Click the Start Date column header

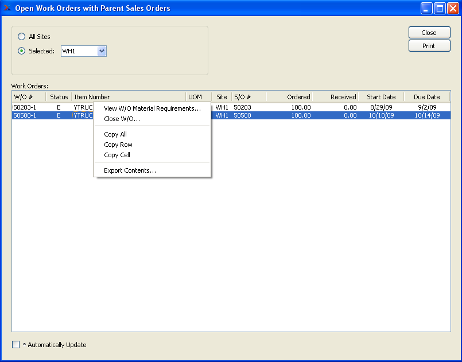381,97
